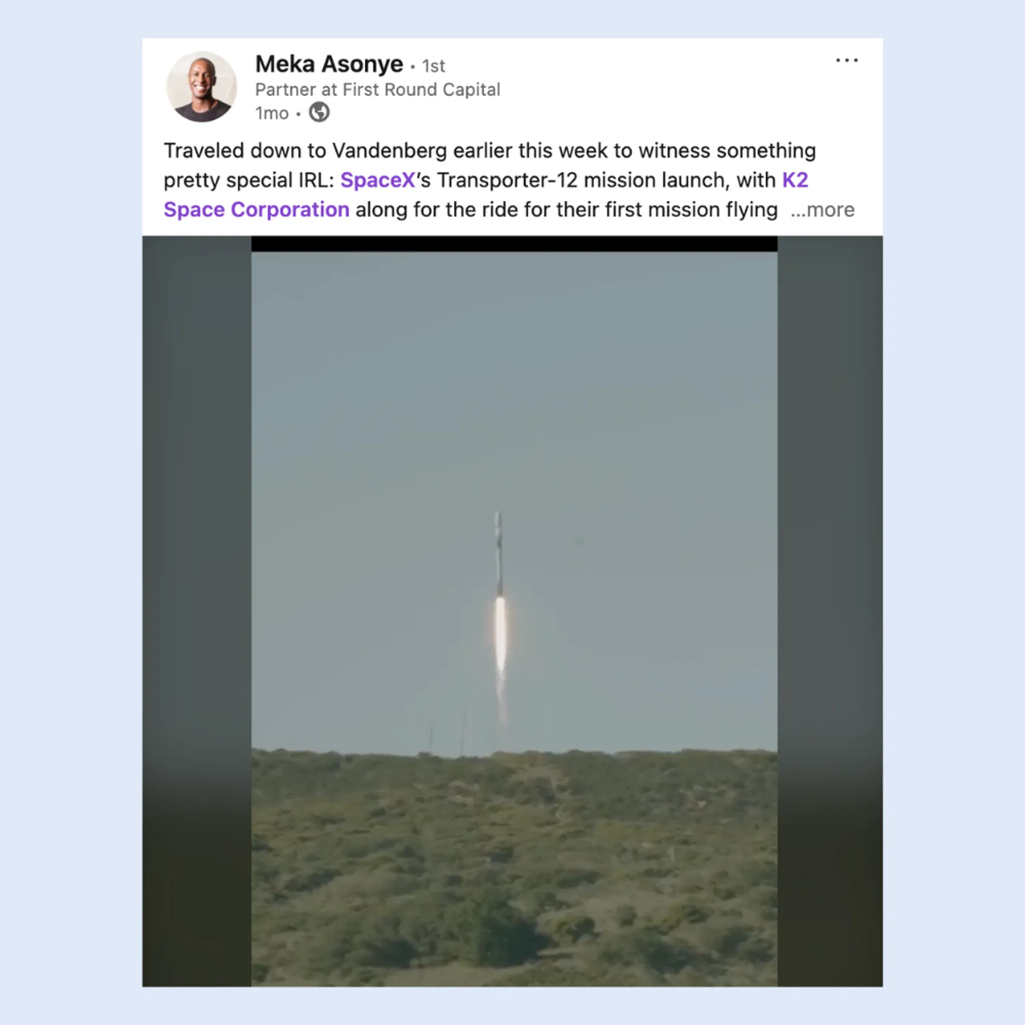Open the SpaceX company mention link
Screen dimensions: 1025x1025
377,180
